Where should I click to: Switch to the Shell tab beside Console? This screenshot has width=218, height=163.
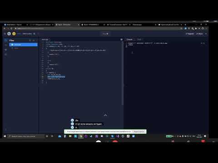pyautogui.click(x=139, y=39)
